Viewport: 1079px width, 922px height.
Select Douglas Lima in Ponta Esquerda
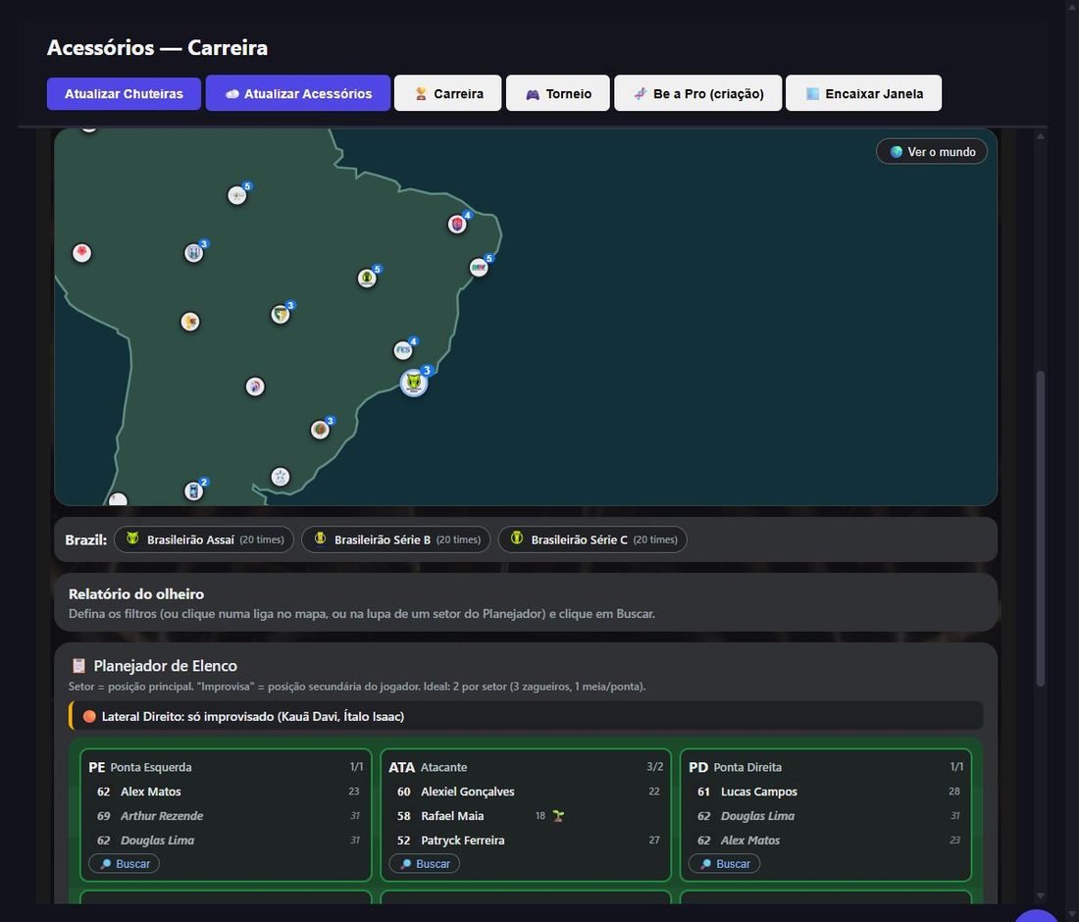(225, 841)
